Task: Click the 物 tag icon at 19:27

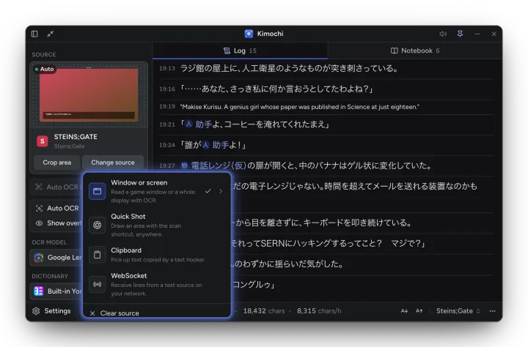Action: pos(184,165)
